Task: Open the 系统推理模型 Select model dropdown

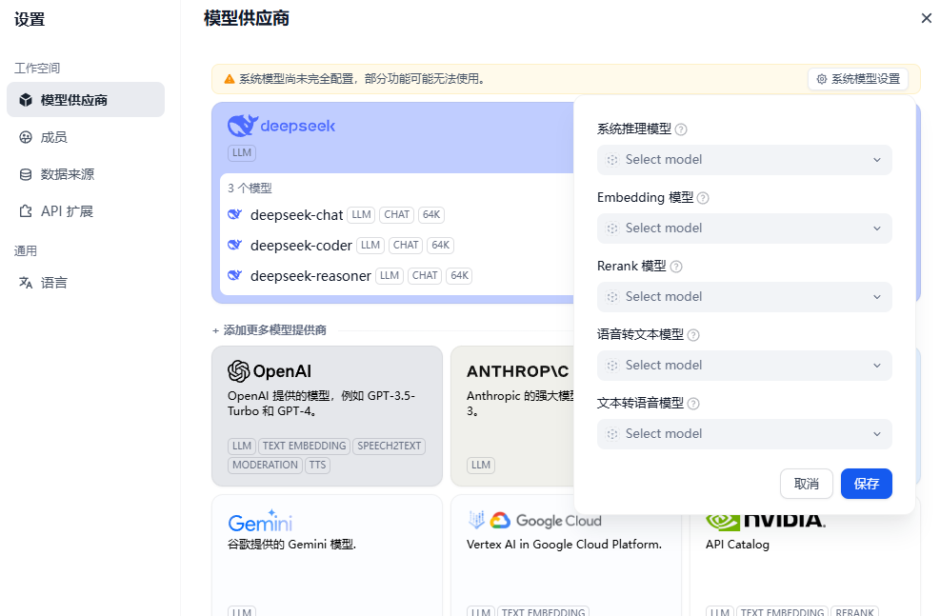Action: coord(744,160)
